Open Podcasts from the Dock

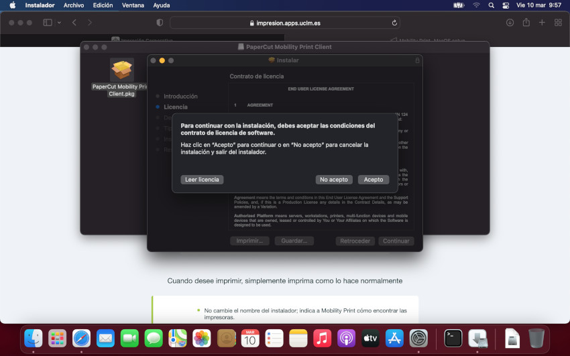[x=346, y=339]
